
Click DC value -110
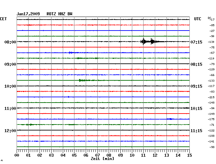(211, 58)
